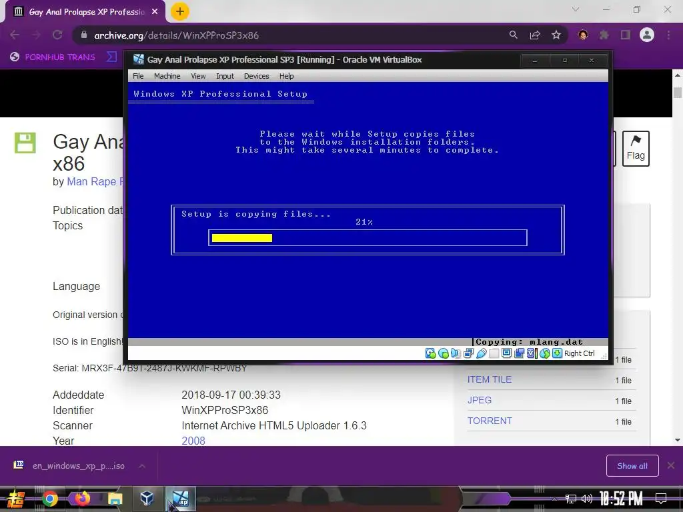The width and height of the screenshot is (683, 512).
Task: Open the TORRENT download option
Action: (x=490, y=421)
